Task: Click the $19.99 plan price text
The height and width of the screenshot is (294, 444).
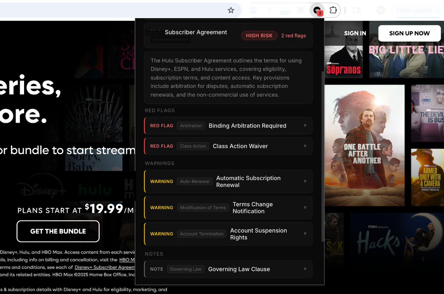Action: (x=104, y=209)
